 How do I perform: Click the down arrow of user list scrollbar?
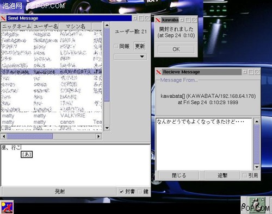107,128
